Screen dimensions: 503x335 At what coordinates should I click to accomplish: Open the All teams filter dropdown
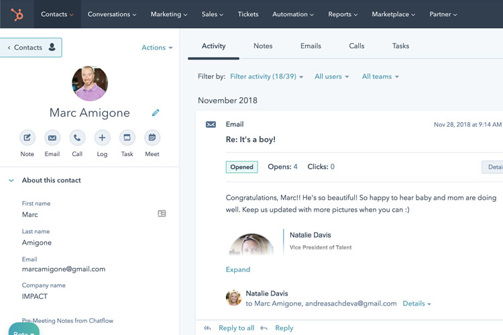(x=380, y=76)
